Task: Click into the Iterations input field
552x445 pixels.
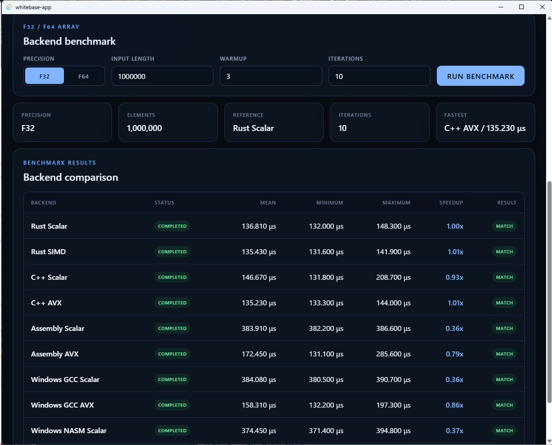Action: 379,76
